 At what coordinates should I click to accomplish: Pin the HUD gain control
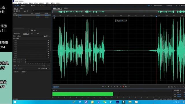click(126, 21)
